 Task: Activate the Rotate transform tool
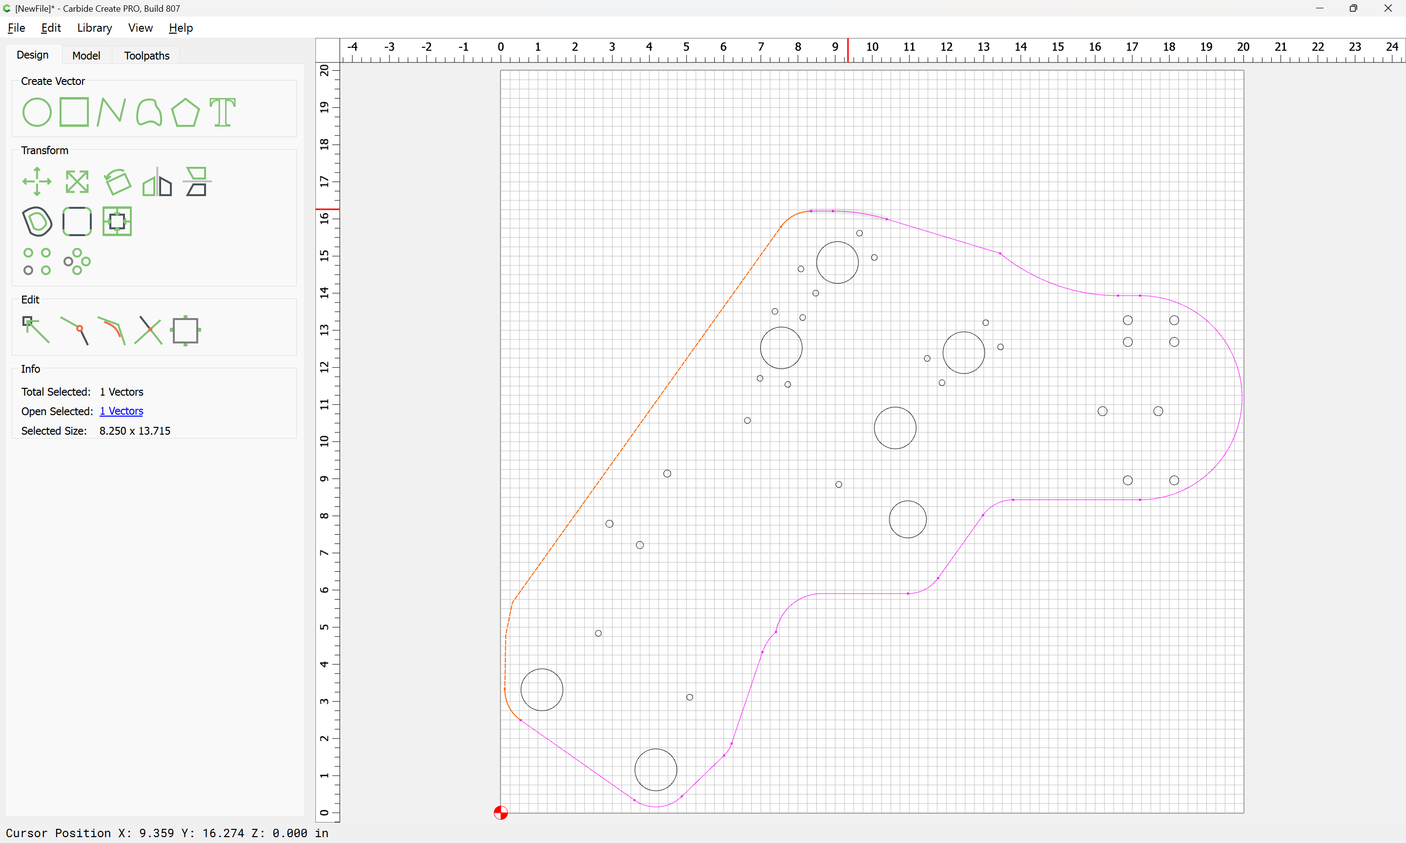117,182
